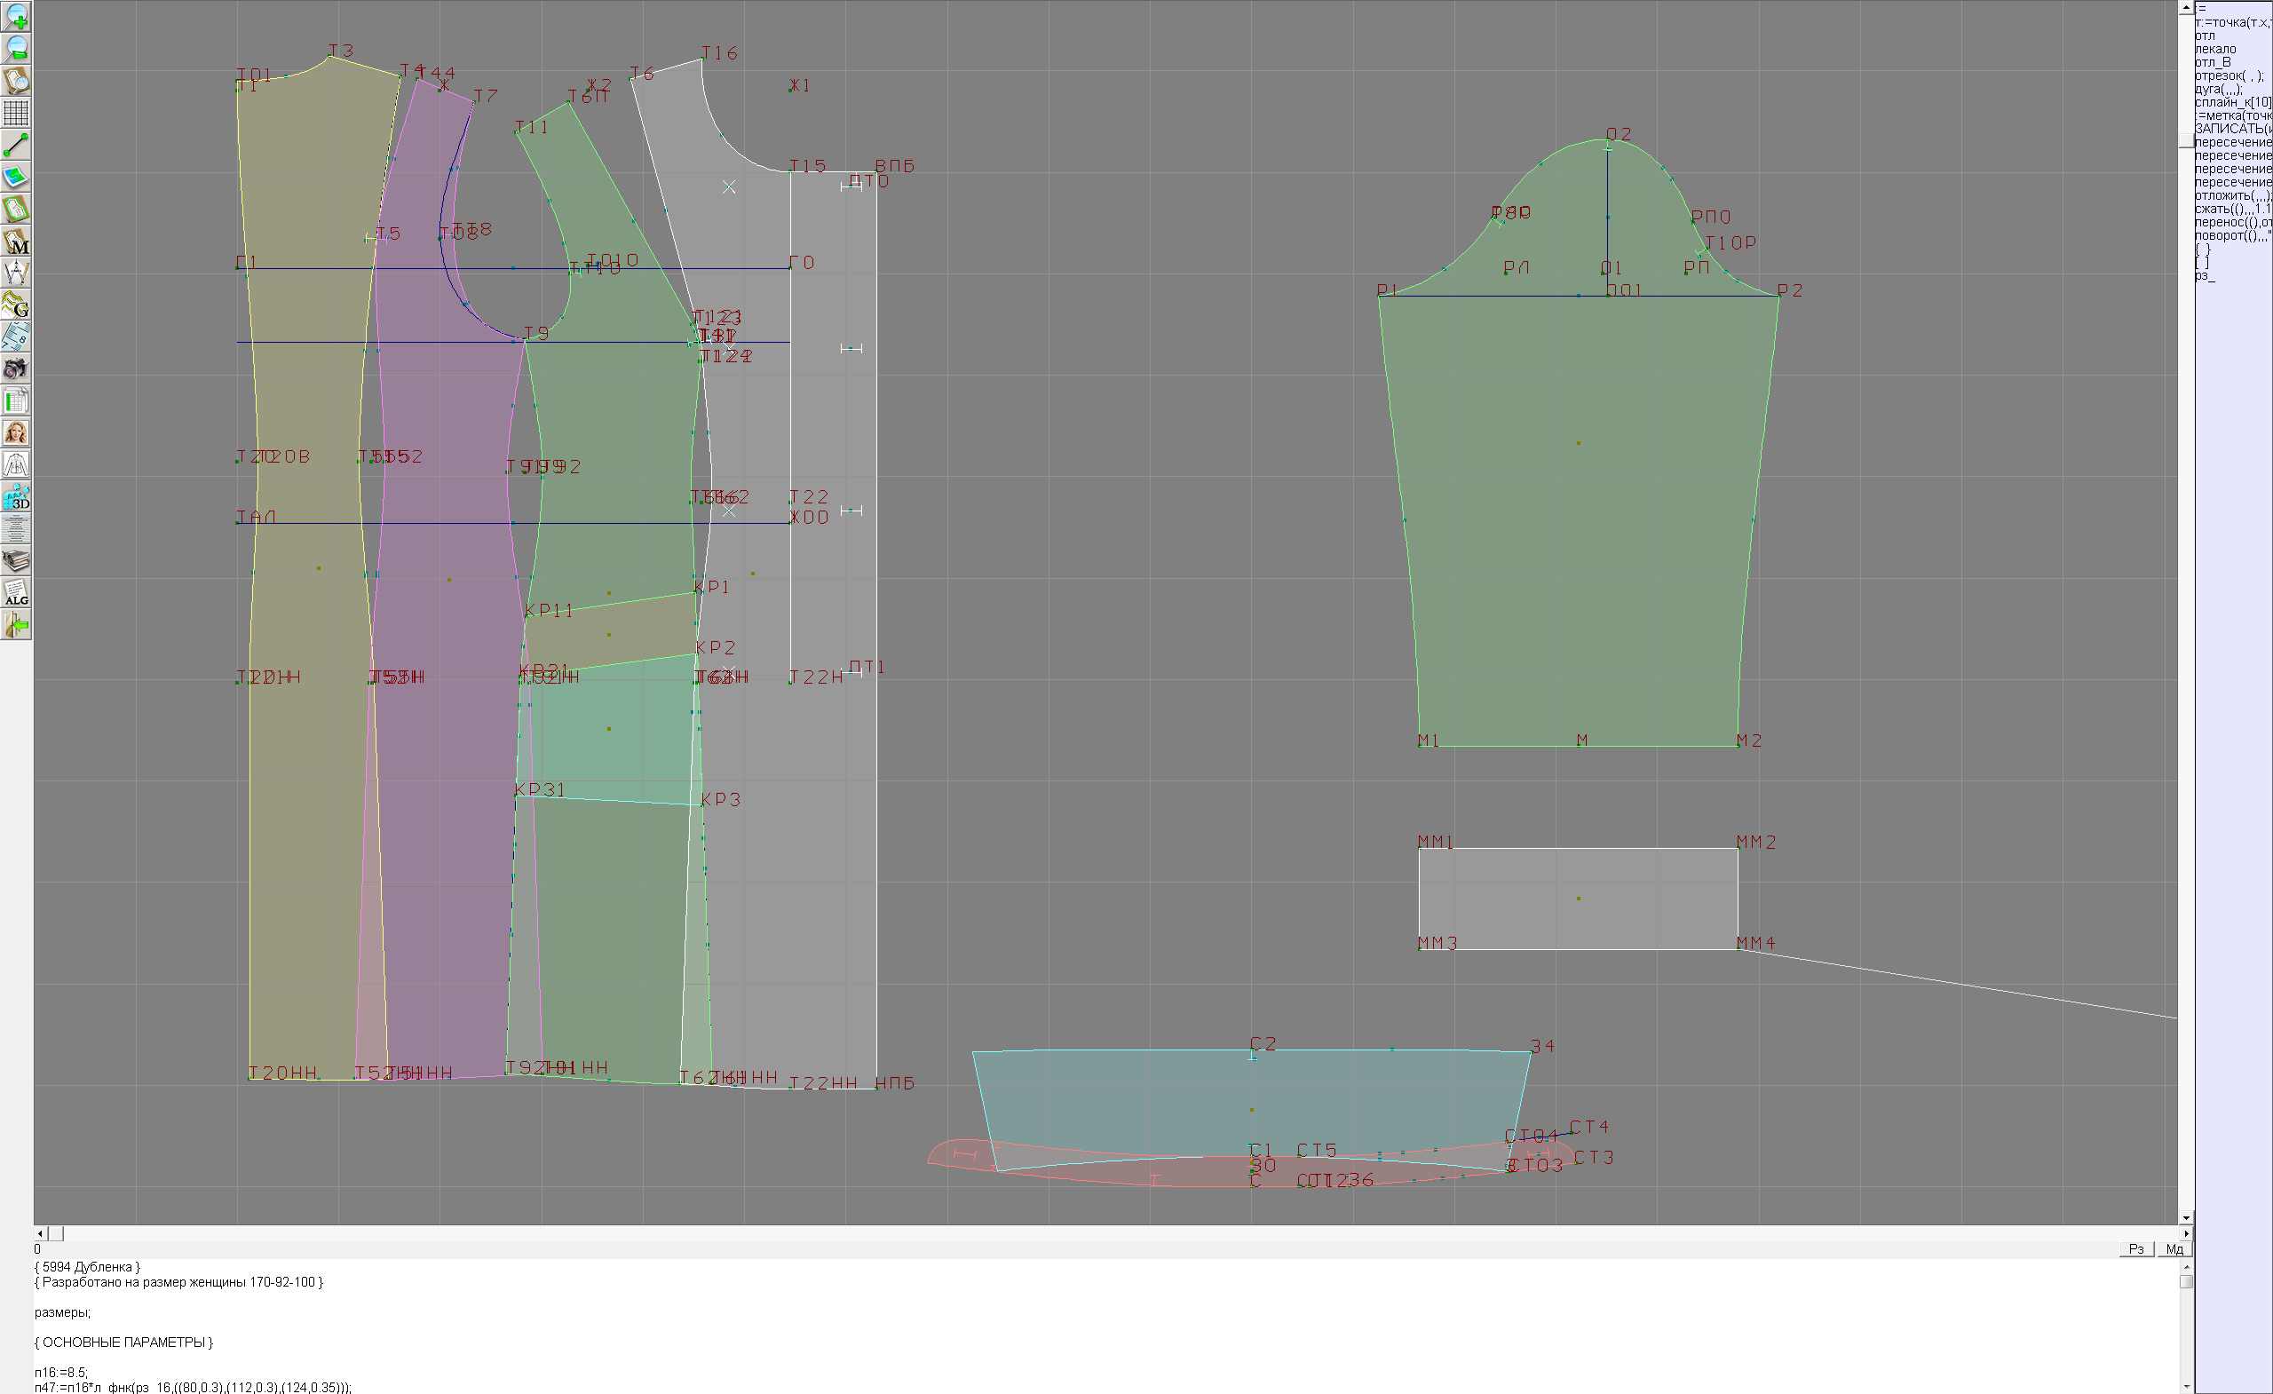
Task: Open the ALG algorithm icon
Action: pos(16,593)
